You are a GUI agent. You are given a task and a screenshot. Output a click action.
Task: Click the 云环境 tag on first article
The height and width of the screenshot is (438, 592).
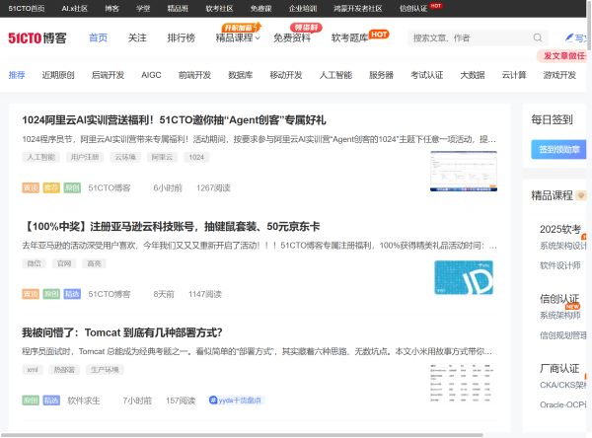tap(124, 157)
